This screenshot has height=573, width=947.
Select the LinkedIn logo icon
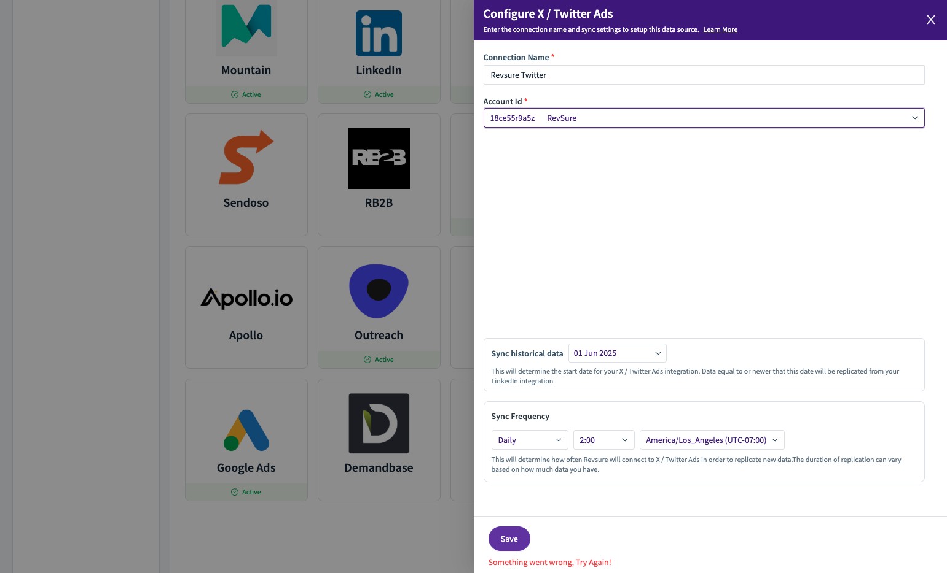pyautogui.click(x=379, y=33)
